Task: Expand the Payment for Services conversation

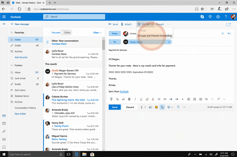Action: [x=53, y=74]
